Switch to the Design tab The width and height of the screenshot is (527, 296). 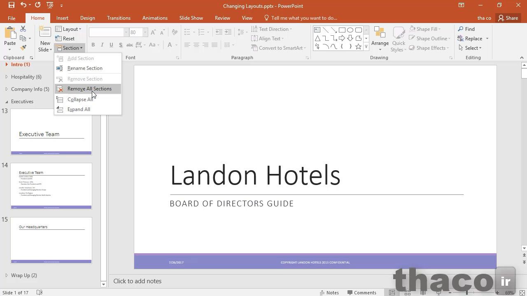[87, 18]
